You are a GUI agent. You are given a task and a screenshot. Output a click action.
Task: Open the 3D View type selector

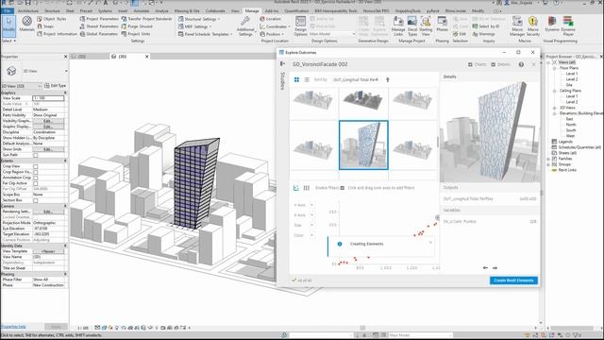35,71
